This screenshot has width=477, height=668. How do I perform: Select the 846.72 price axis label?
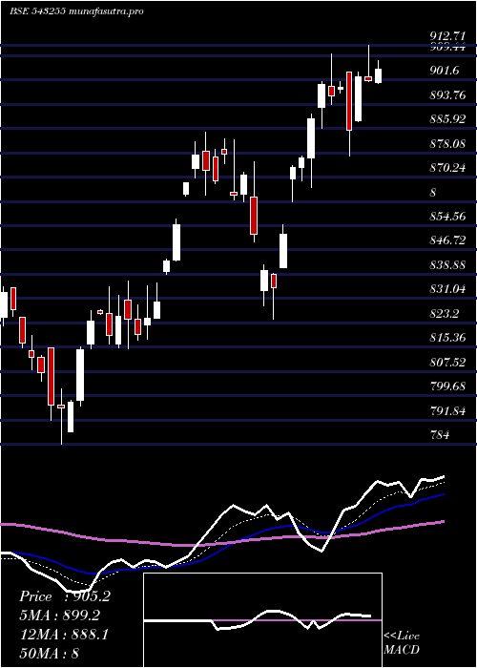coord(447,241)
